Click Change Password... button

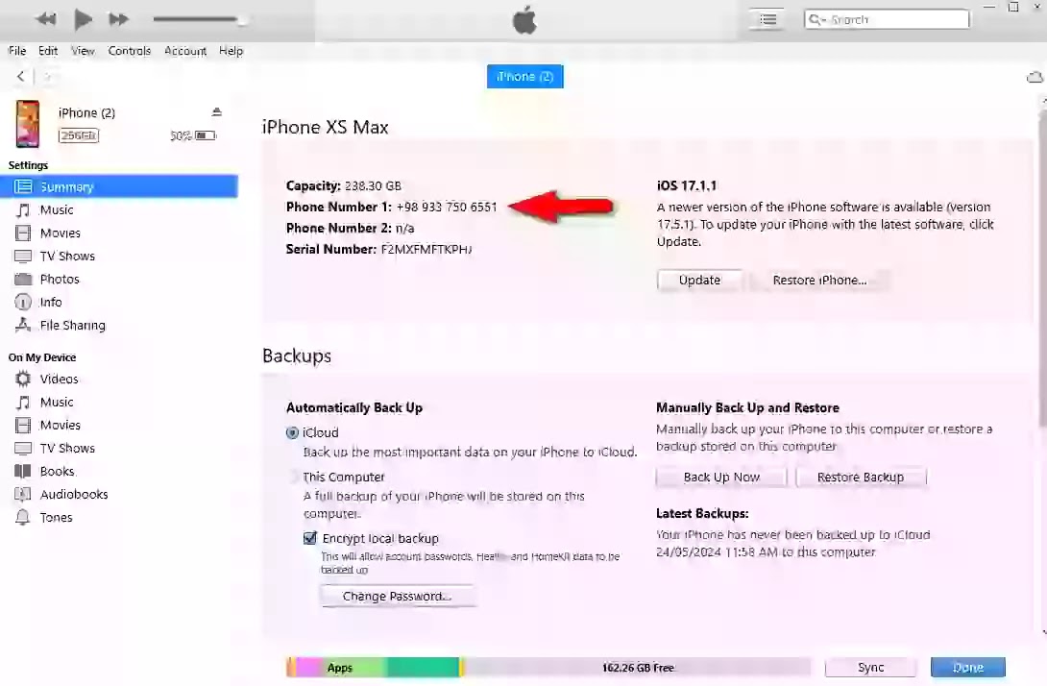coord(398,596)
